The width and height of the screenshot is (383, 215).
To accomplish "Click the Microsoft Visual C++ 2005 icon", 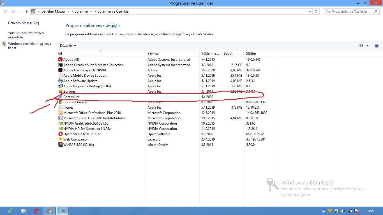I will pyautogui.click(x=60, y=118).
